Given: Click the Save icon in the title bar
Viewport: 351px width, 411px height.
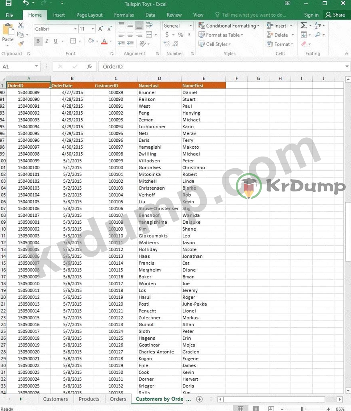Looking at the screenshot, I should tap(8, 3).
